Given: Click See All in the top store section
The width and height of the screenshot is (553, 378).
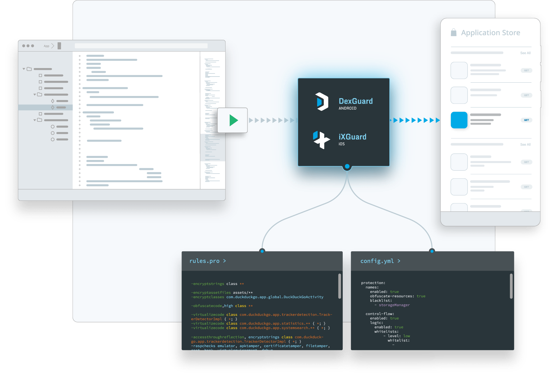Looking at the screenshot, I should (x=525, y=53).
